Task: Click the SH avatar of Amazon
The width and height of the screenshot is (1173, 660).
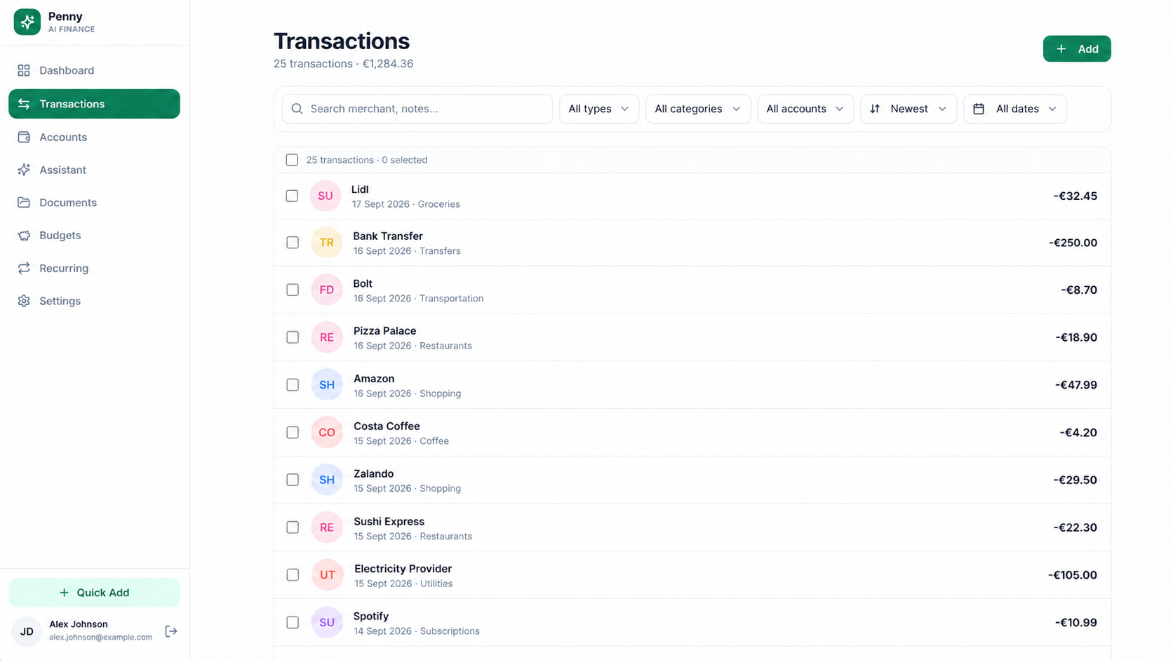Action: point(327,385)
